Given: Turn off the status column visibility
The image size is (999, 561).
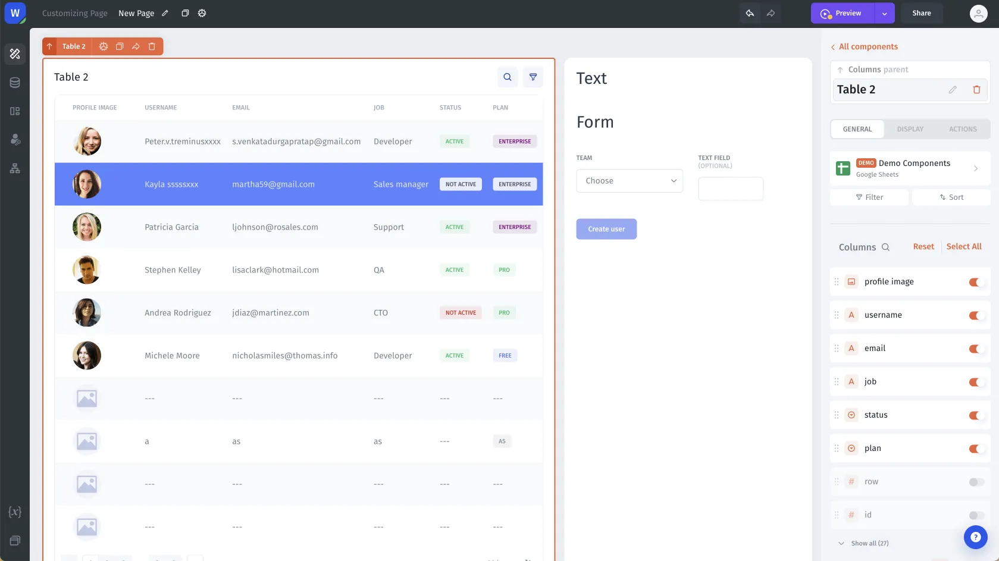Looking at the screenshot, I should pyautogui.click(x=976, y=415).
